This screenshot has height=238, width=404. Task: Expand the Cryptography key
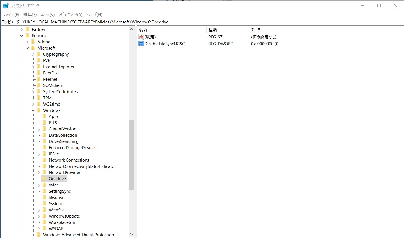pyautogui.click(x=33, y=54)
